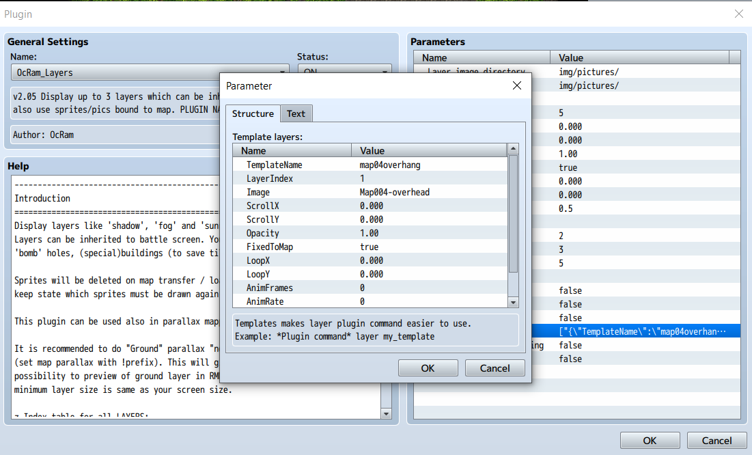
Task: Cancel the Parameter dialog
Action: point(495,368)
